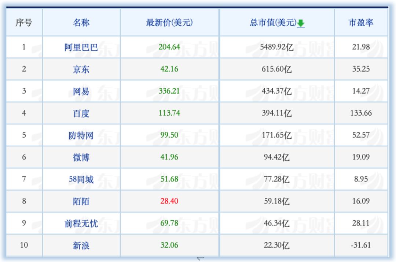Click the 总市值(美元) header text
The height and width of the screenshot is (262, 396).
[273, 23]
